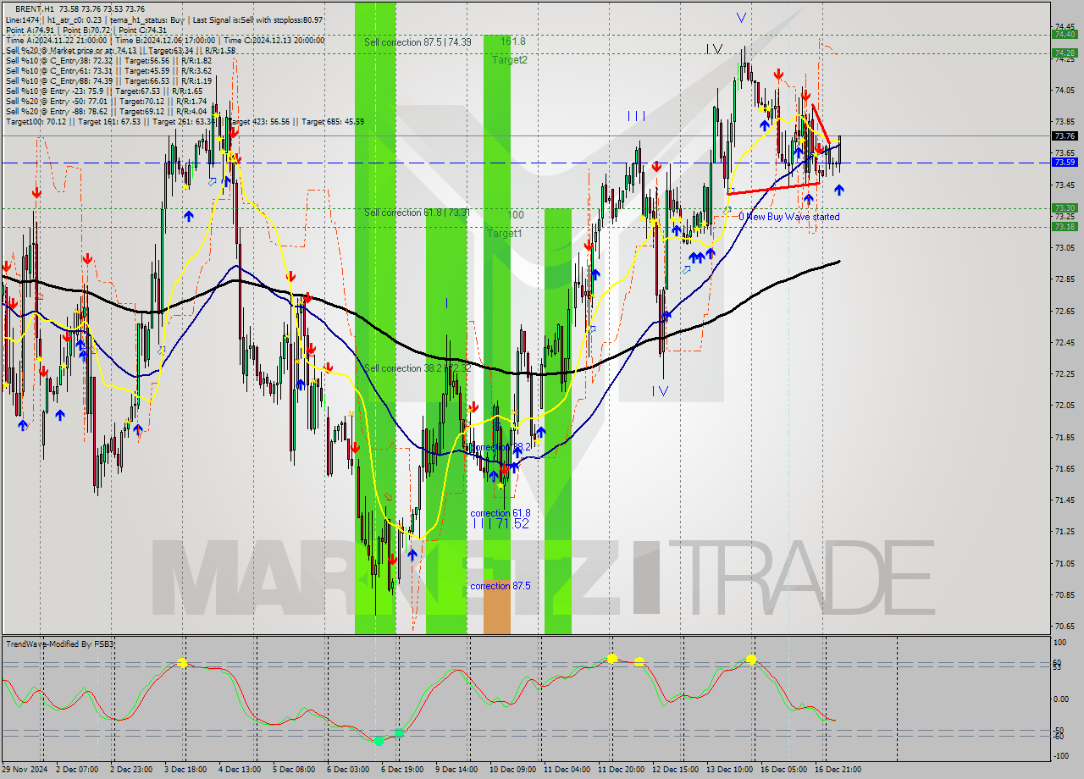Click the 'Sell correction 87.5 | 74.39' label
Image resolution: width=1084 pixels, height=779 pixels.
418,42
